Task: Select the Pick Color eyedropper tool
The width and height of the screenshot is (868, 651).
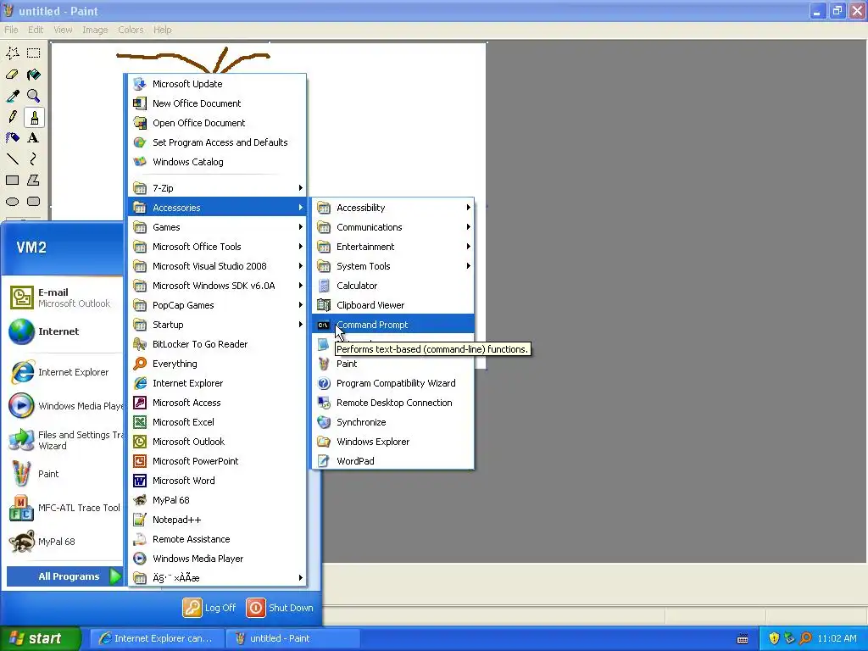Action: point(13,96)
